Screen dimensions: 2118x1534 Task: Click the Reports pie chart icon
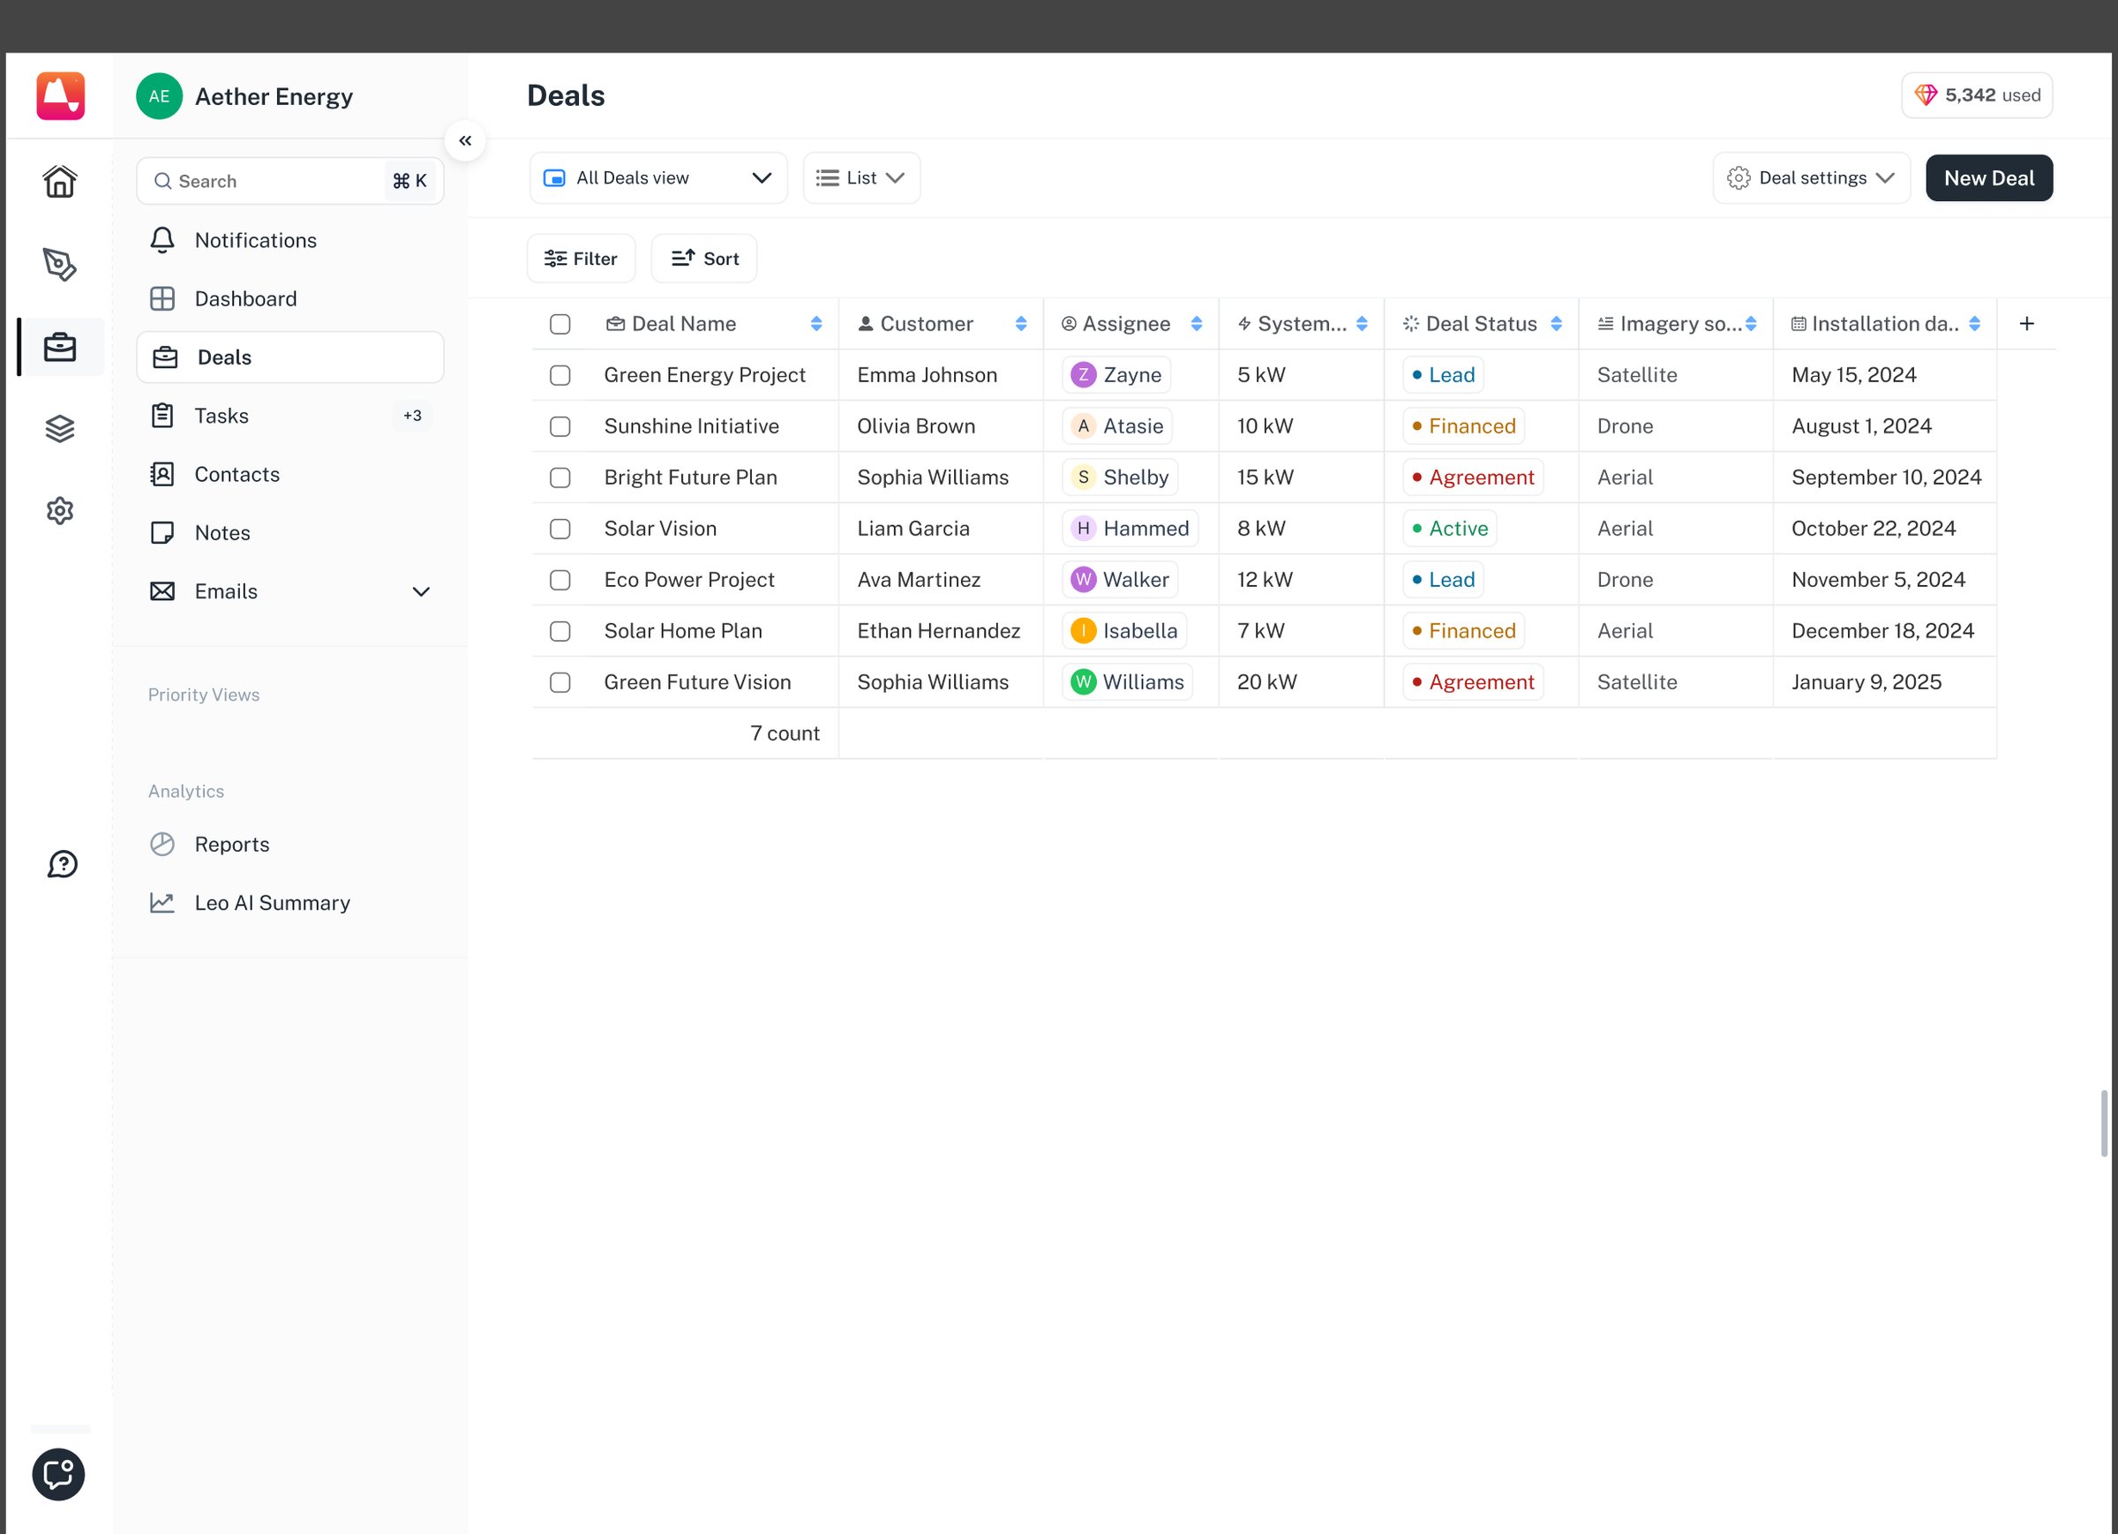coord(162,845)
